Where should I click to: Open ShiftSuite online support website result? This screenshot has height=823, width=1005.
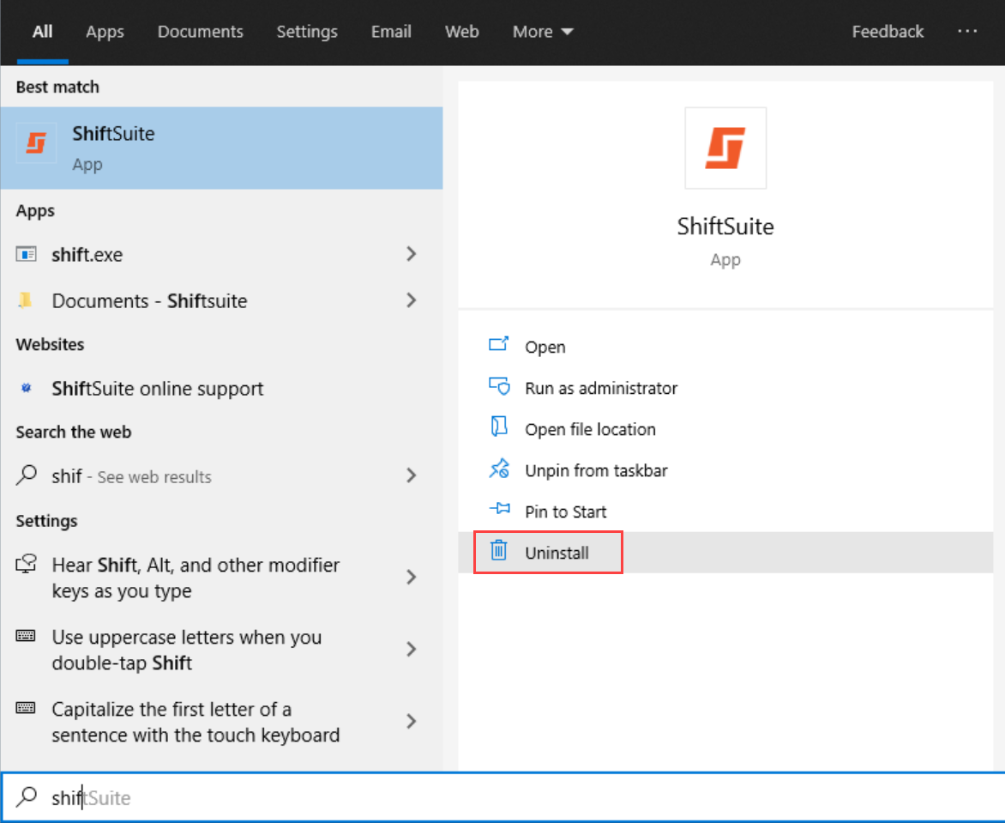tap(222, 388)
